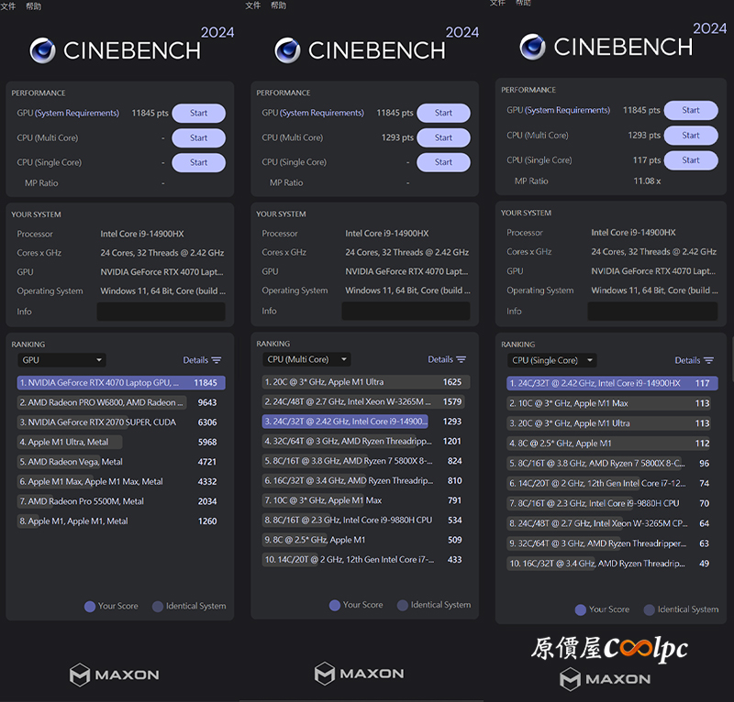734x702 pixels.
Task: Click the Info field in the right window
Action: (652, 311)
